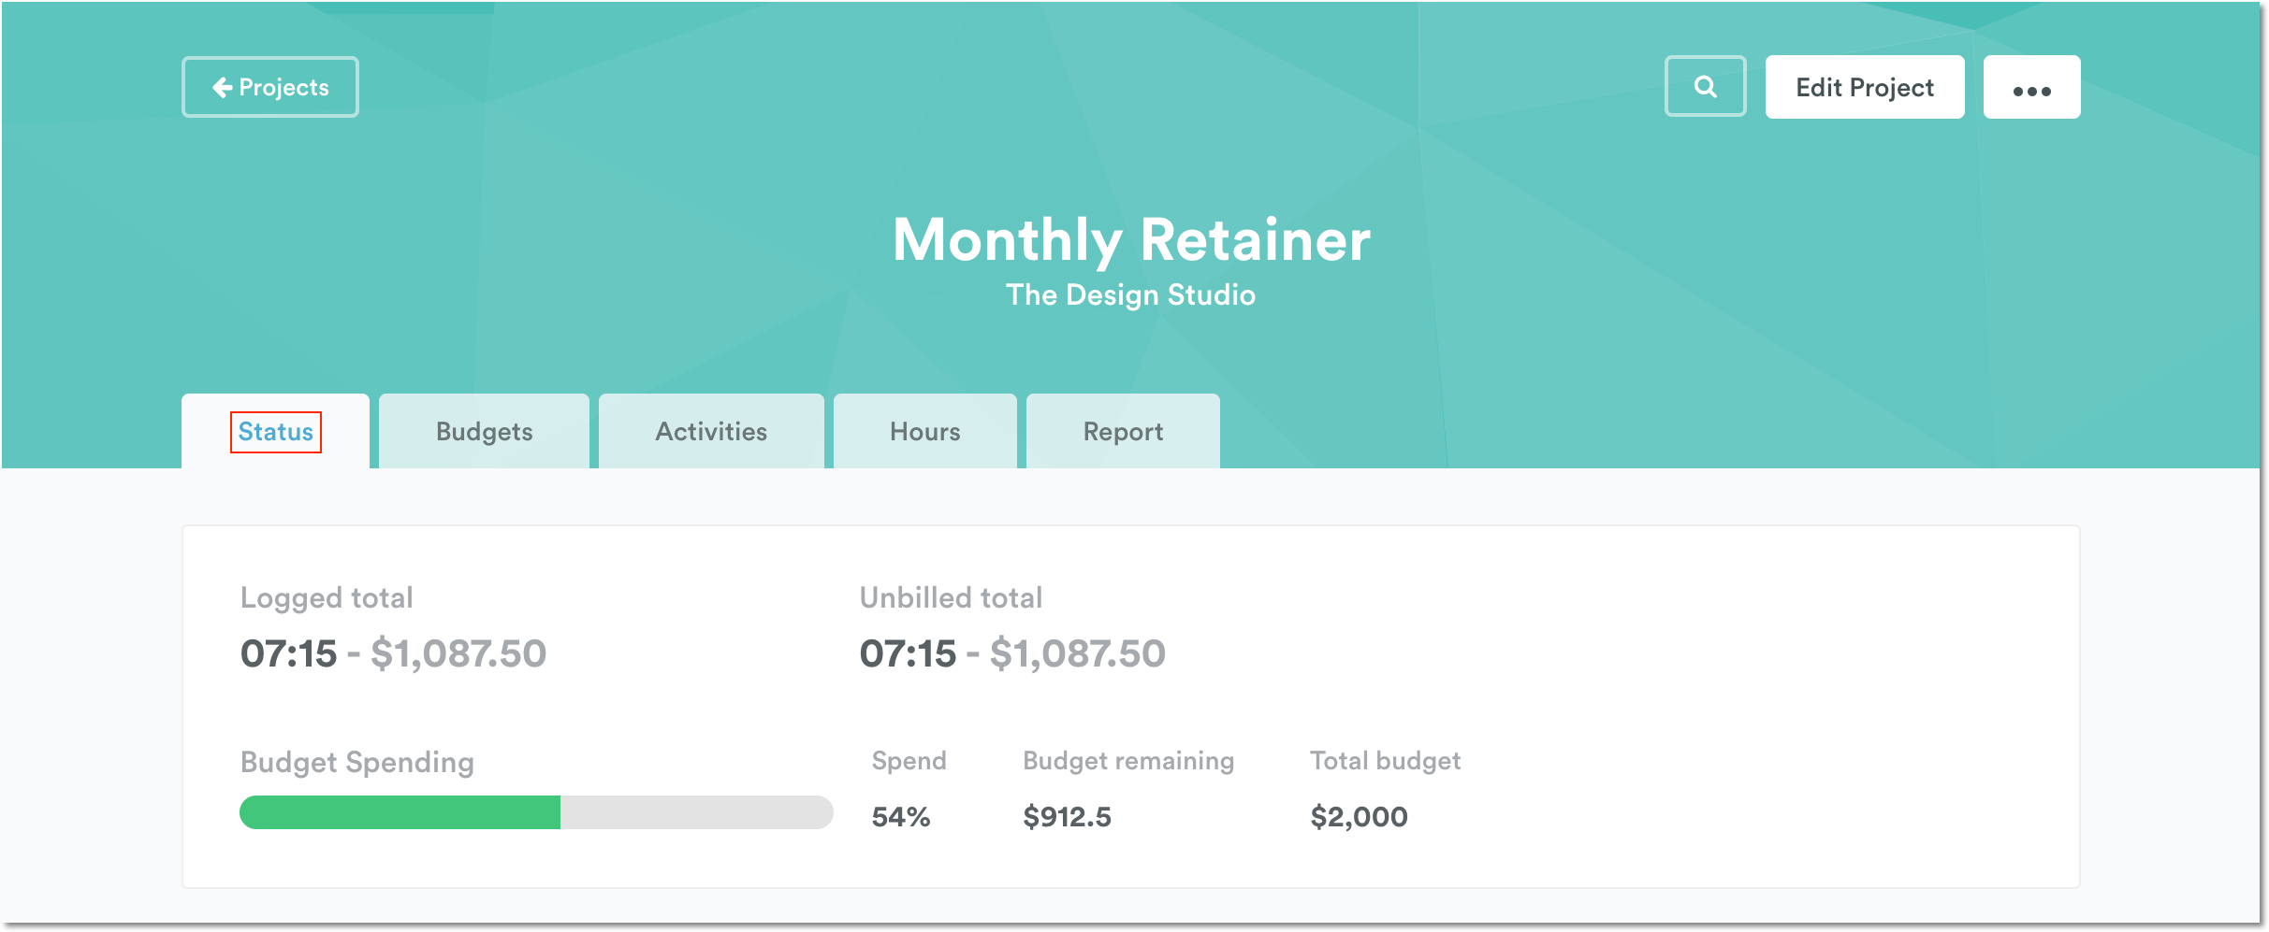
Task: Click Budget remaining value $912.5
Action: 1067,815
